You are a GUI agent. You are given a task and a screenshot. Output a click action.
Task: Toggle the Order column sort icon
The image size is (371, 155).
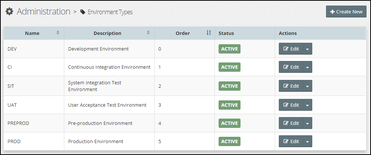209,33
